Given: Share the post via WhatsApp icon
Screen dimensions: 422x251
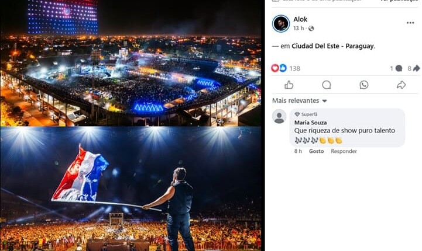Looking at the screenshot, I should click(364, 85).
